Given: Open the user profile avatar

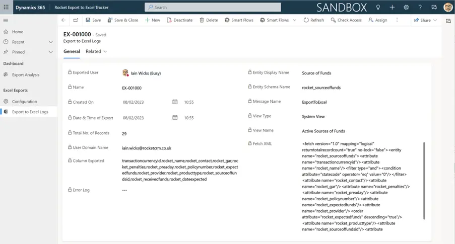Looking at the screenshot, I should pos(448,7).
